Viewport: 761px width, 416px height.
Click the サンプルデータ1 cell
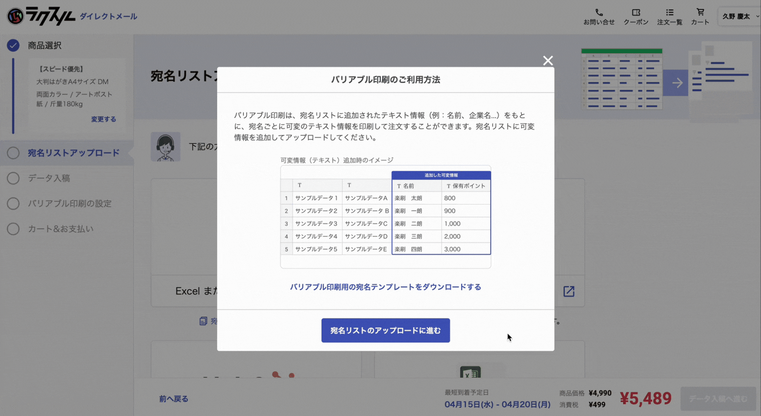click(x=316, y=198)
